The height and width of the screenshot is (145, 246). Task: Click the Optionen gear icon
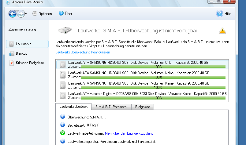[35, 14]
